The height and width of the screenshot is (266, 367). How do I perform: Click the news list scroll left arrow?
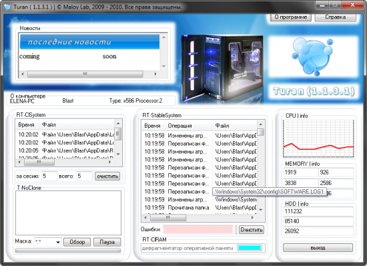23,74
